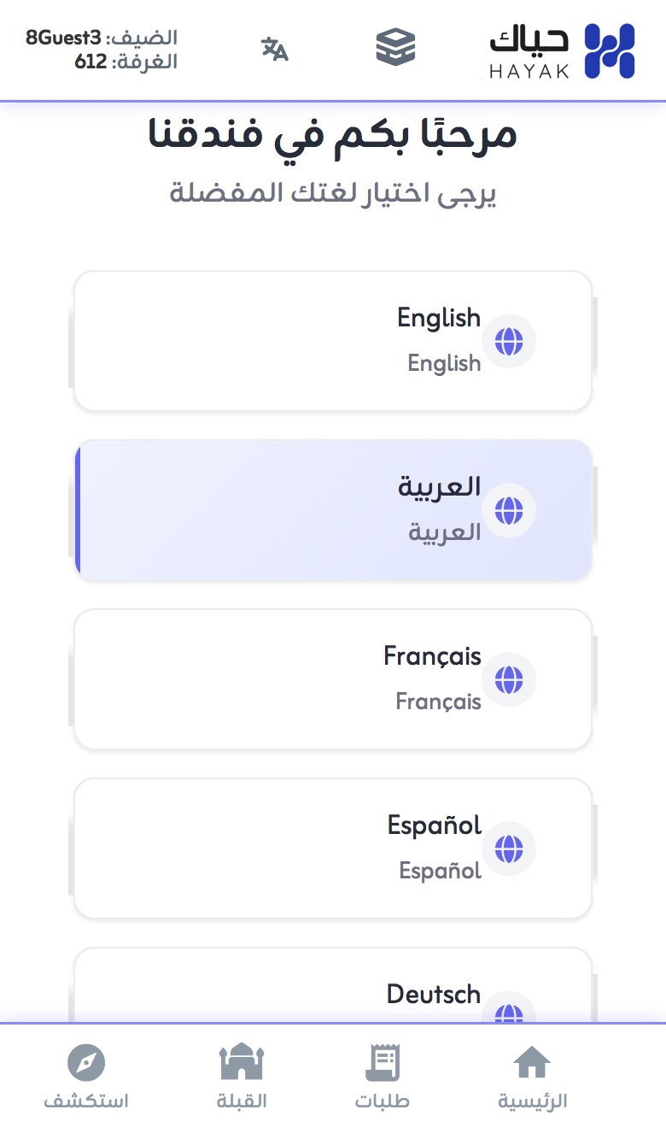The image size is (666, 1133).
Task: Open the طلبات requests icon
Action: click(x=383, y=1061)
